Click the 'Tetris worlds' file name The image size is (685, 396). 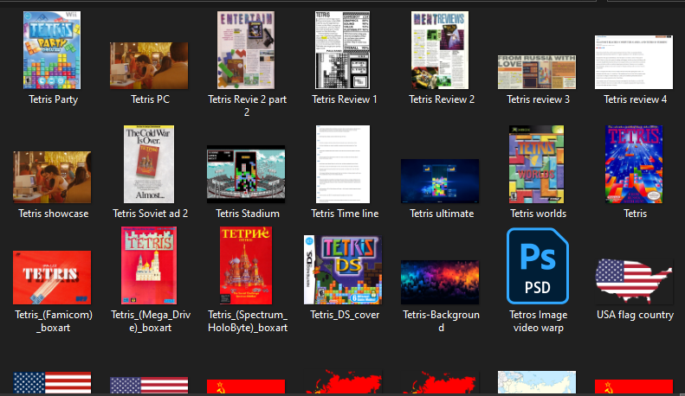pyautogui.click(x=539, y=214)
